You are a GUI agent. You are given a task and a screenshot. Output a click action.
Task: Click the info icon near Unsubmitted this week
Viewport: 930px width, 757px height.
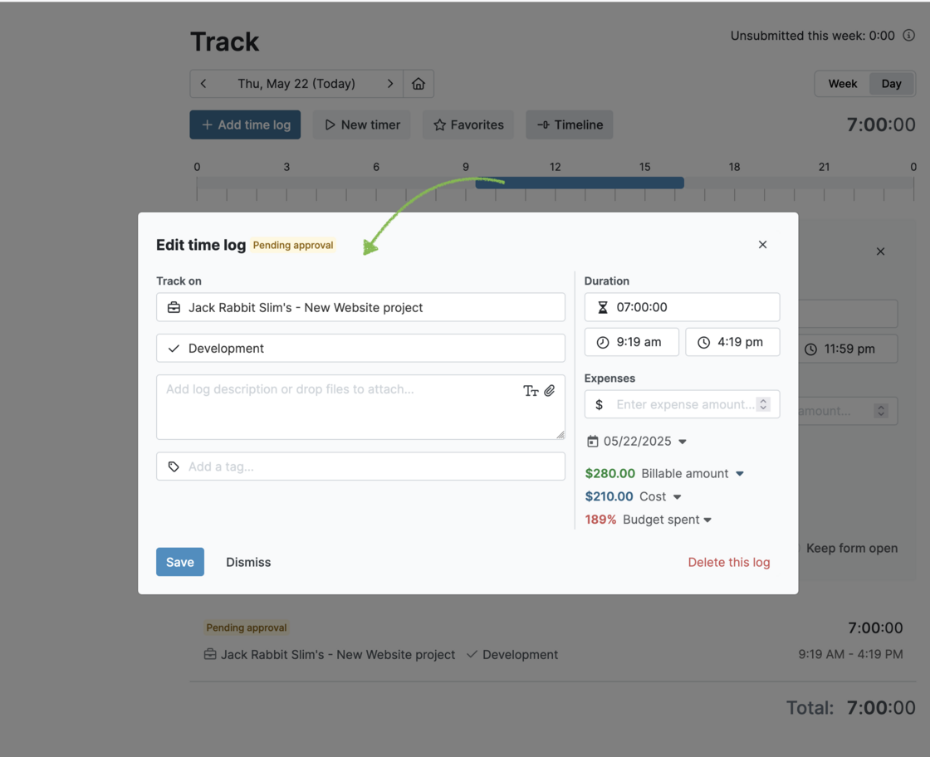[x=908, y=36]
